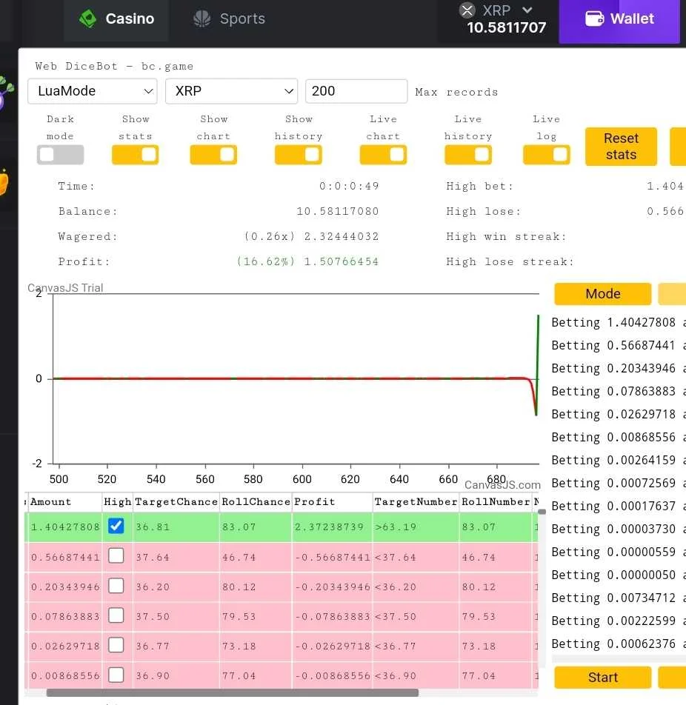Open the LuaMode mode dropdown
Screen dimensions: 686x705
(93, 91)
